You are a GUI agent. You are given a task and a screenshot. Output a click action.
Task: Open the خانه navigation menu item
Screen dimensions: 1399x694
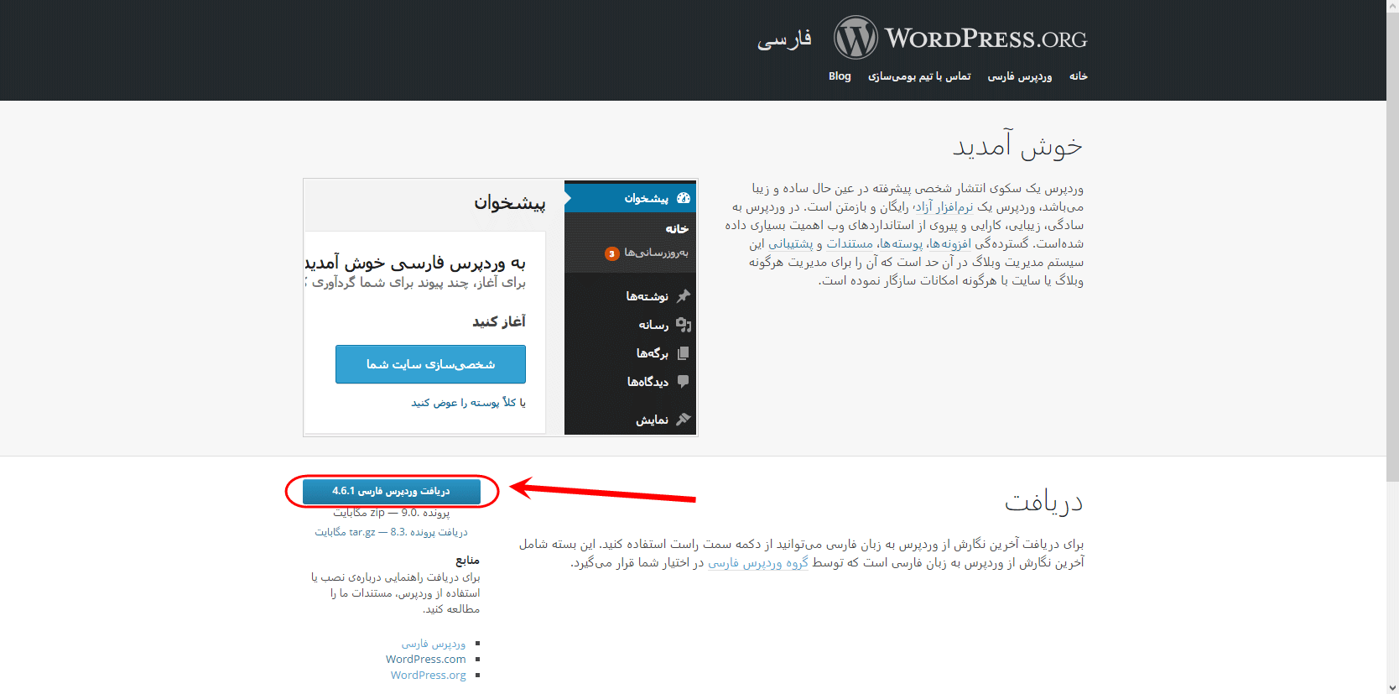pos(1078,76)
